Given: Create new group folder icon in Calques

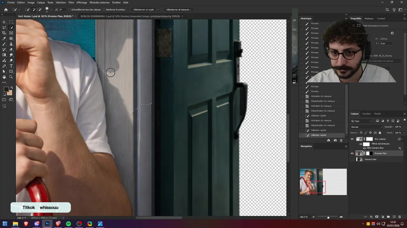Looking at the screenshot, I should coord(388,217).
